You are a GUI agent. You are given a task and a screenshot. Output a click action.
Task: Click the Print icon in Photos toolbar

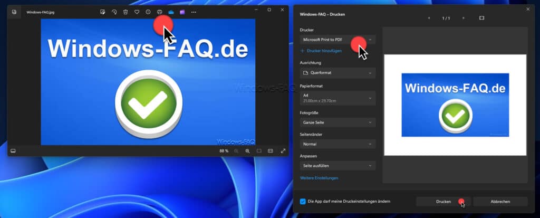coord(159,12)
